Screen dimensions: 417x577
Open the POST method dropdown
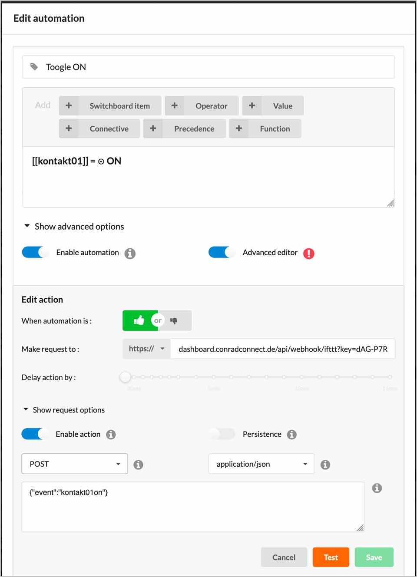75,464
